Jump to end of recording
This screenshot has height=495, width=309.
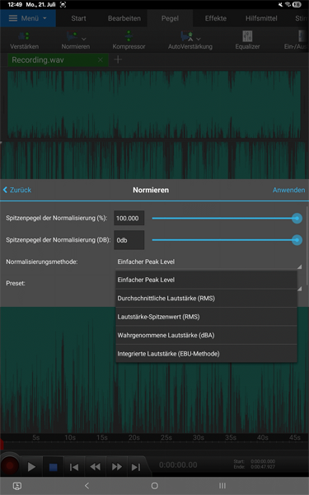[136, 467]
